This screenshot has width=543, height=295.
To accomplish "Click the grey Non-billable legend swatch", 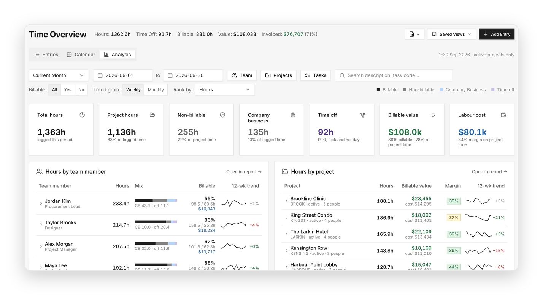I will pos(405,90).
